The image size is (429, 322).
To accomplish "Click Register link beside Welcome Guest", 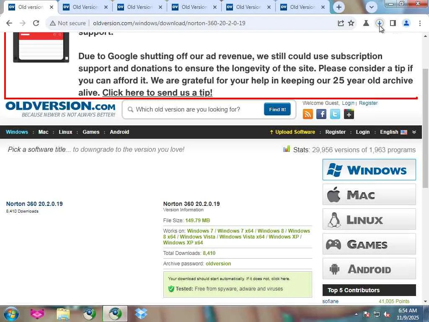I will [368, 103].
